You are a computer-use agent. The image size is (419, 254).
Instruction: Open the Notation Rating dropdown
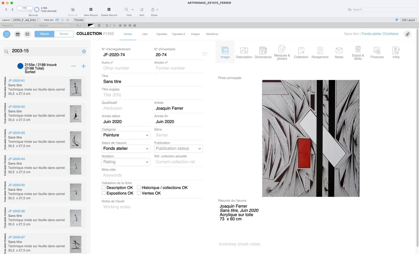click(x=126, y=162)
